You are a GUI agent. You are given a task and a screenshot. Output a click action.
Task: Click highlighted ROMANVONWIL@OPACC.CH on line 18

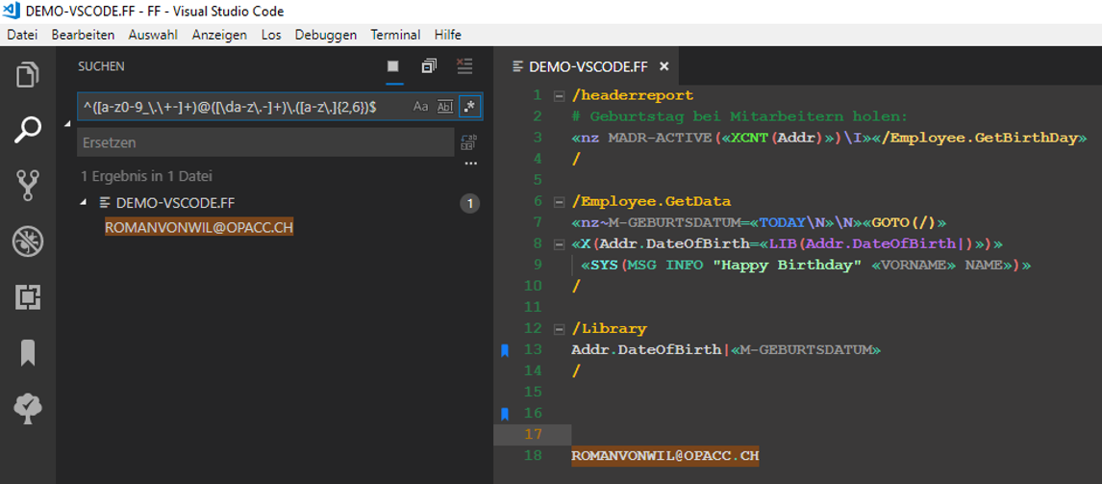[665, 456]
